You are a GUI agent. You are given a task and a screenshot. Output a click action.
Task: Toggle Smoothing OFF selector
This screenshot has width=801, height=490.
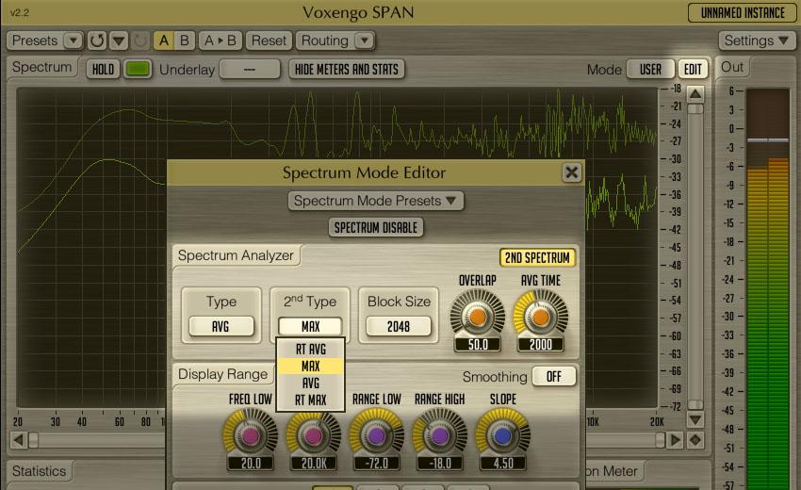click(554, 377)
